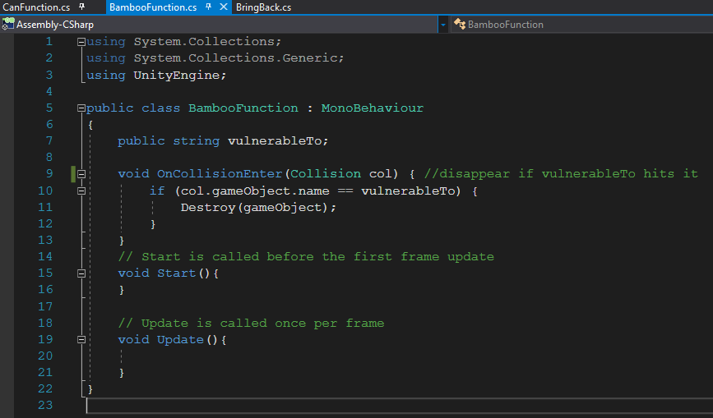Click the closing brace on line 22
This screenshot has height=418, width=713.
coord(90,389)
